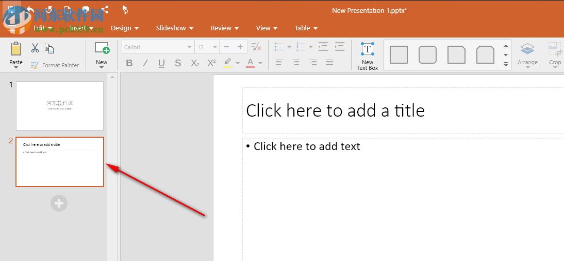Toggle underline formatting

tap(161, 64)
